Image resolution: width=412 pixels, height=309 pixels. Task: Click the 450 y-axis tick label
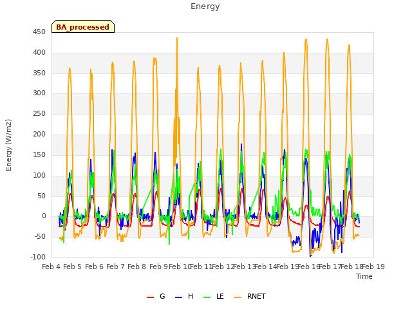coord(39,32)
